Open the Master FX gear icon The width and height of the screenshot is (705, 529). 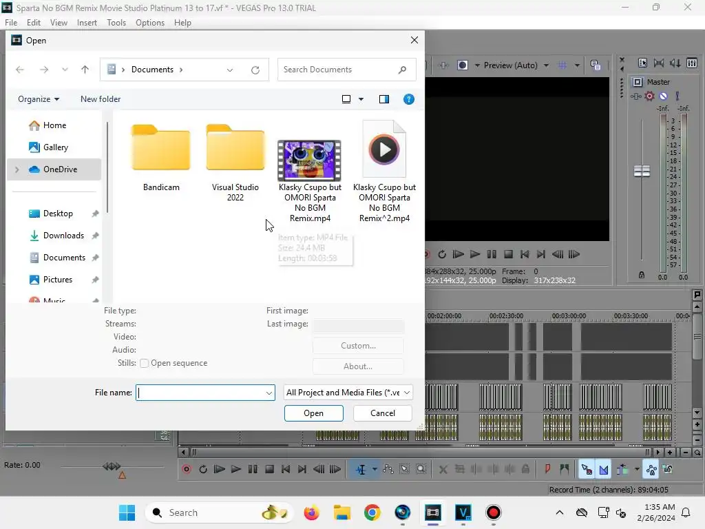650,96
